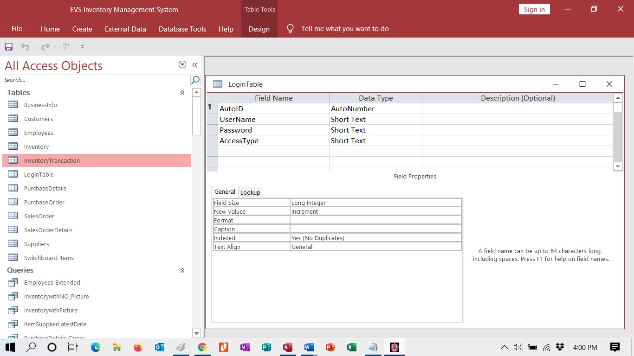Open Customize Quick Access Toolbar arrow
Viewport: 634px width, 356px height.
point(82,47)
